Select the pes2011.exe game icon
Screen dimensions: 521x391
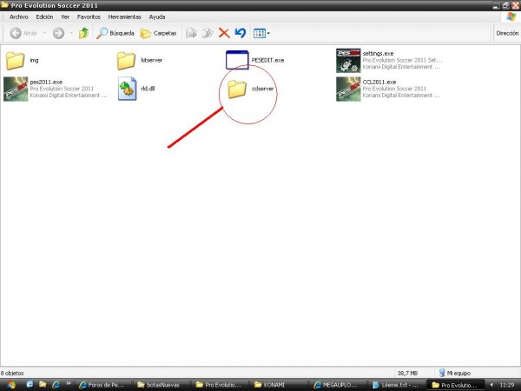(x=16, y=89)
